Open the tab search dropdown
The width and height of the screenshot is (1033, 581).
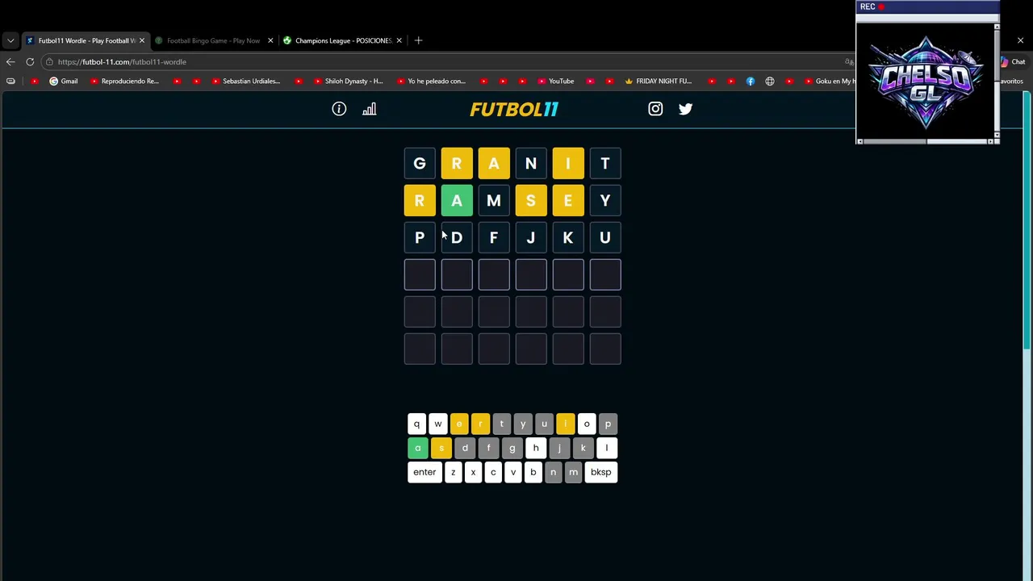click(x=10, y=40)
